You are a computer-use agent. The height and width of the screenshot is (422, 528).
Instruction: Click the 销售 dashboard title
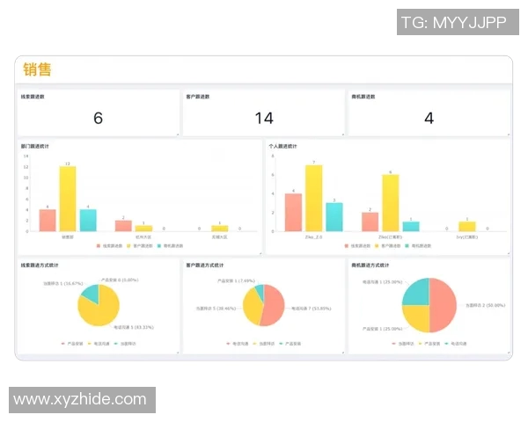point(37,69)
